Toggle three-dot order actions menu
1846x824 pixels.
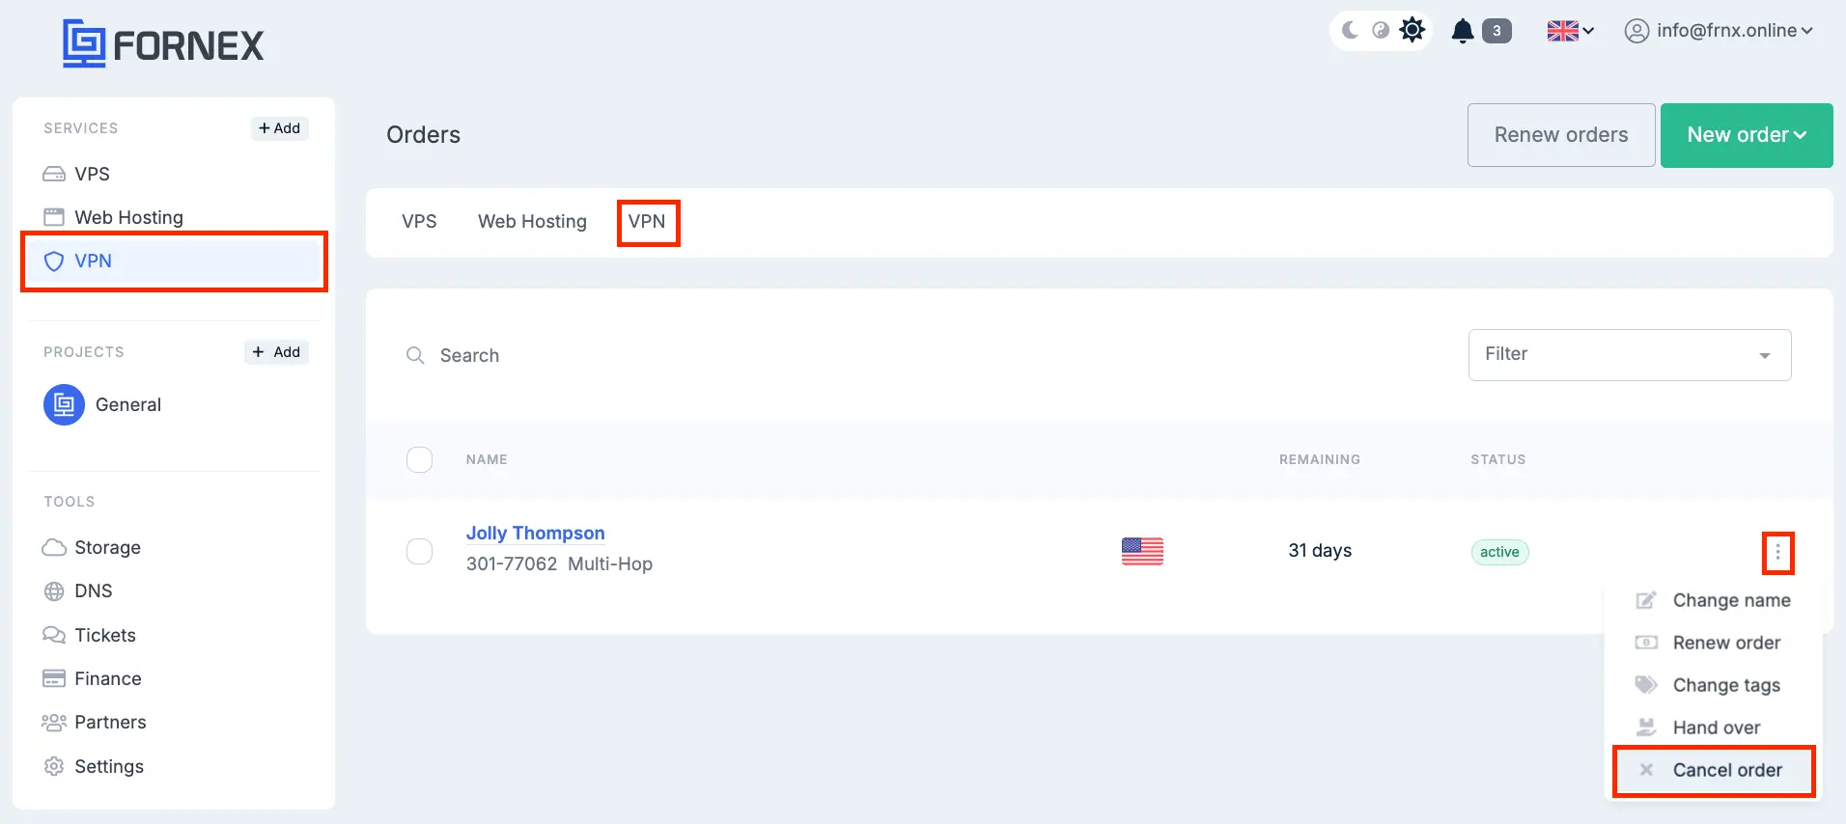tap(1777, 553)
